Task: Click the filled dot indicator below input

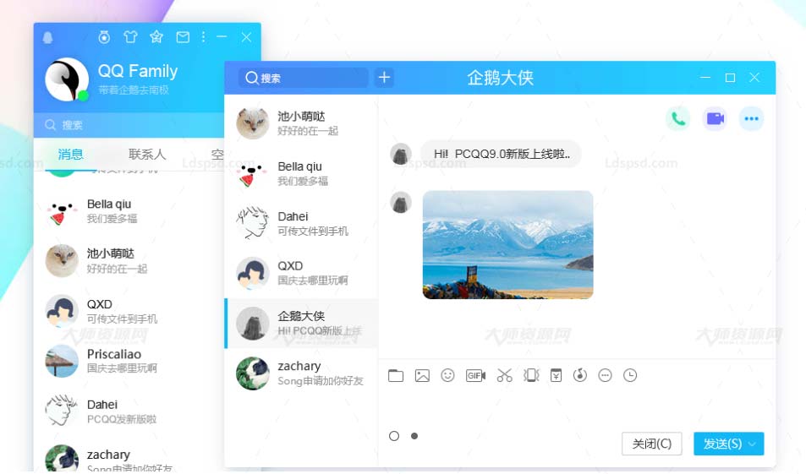Action: click(414, 436)
